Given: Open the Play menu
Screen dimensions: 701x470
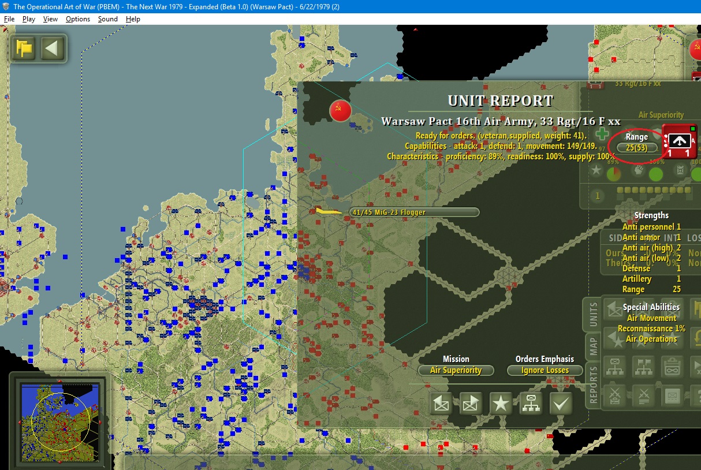Looking at the screenshot, I should 29,19.
